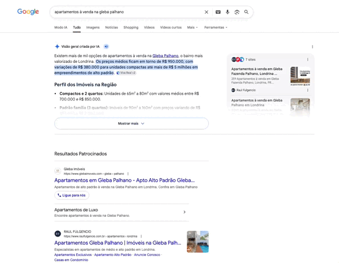The height and width of the screenshot is (263, 339).
Task: Open Google Lens image search icon
Action: 237,12
